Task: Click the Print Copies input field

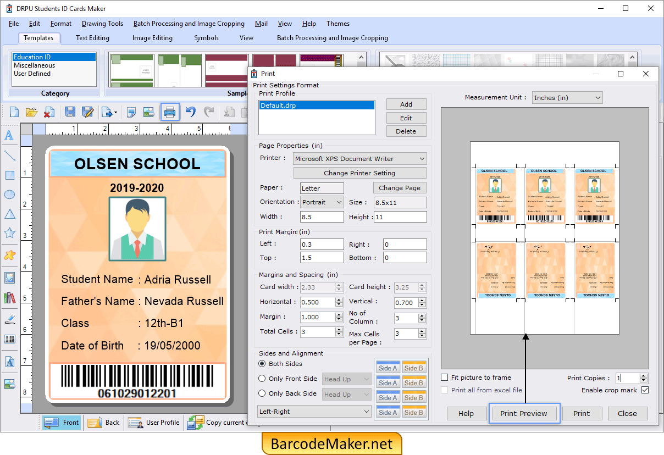Action: click(x=628, y=378)
